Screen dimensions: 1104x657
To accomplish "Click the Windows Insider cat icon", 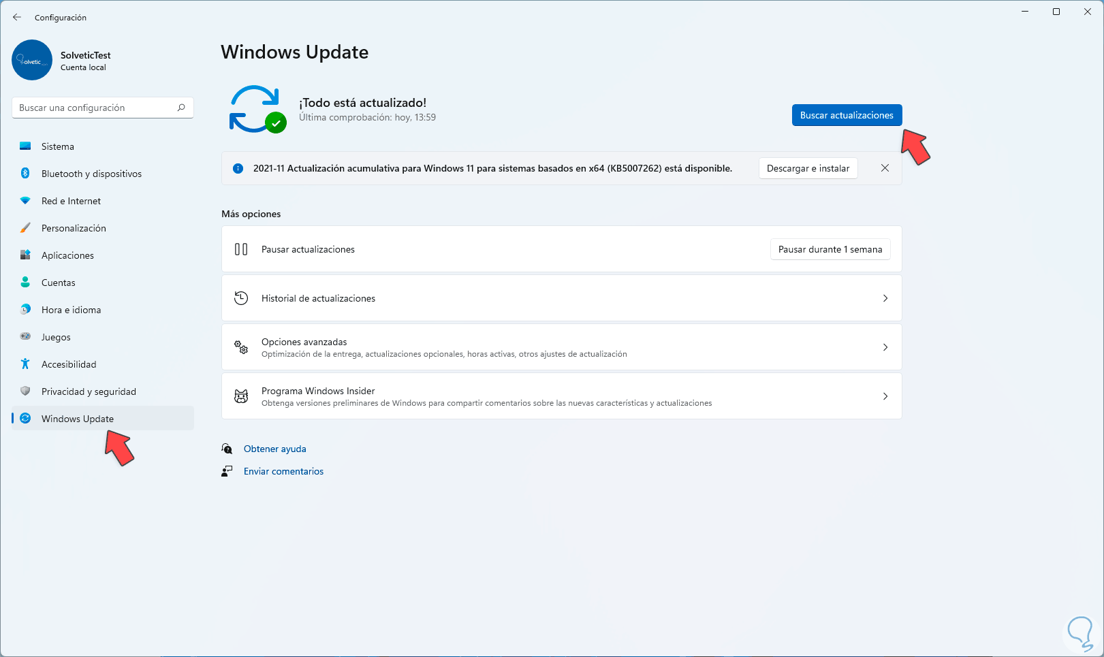I will [241, 396].
